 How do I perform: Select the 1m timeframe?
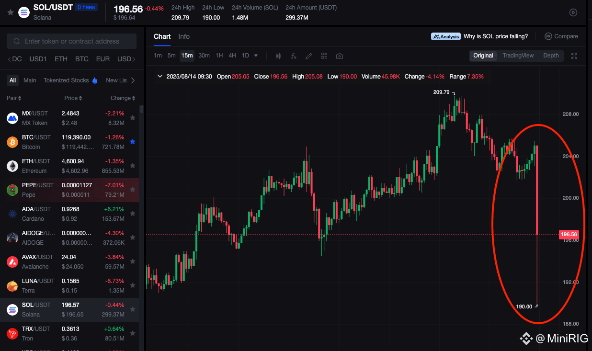coord(158,56)
